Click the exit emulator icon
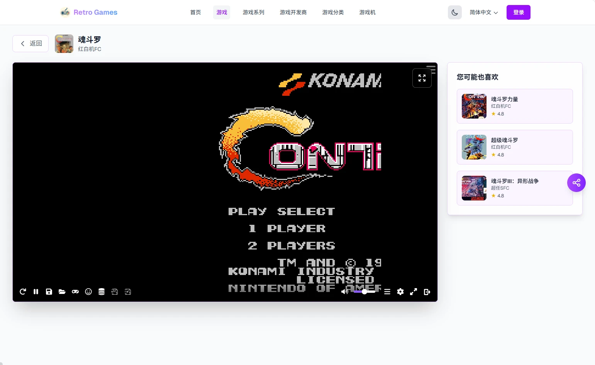Screen dimensions: 595x365 point(427,292)
